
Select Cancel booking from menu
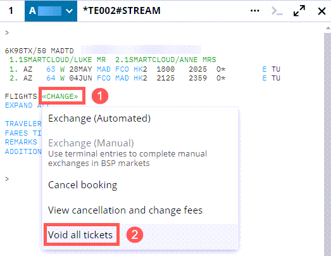tap(82, 185)
